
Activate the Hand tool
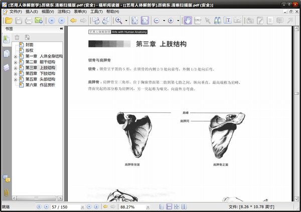point(188,20)
